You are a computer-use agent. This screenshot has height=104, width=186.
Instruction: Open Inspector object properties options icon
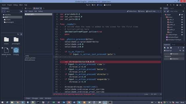[183, 51]
